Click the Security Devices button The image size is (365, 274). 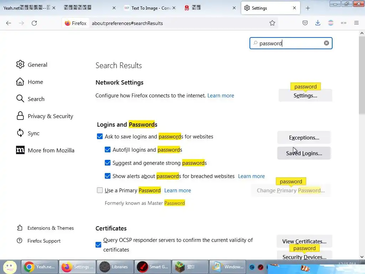(304, 257)
